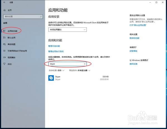Image resolution: width=167 pixels, height=129 pixels.
Task: Clear the skype search with the X
Action: coord(85,64)
